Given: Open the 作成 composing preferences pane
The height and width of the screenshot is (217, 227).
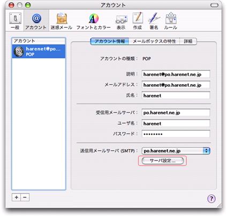Looking at the screenshot, I should (138, 21).
